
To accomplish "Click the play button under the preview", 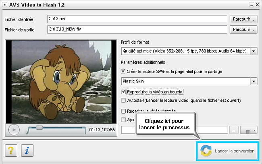I will click(14, 130).
